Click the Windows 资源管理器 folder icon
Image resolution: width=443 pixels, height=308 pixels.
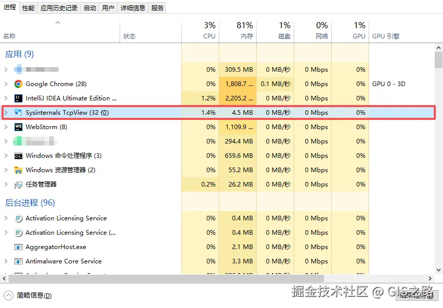click(18, 170)
